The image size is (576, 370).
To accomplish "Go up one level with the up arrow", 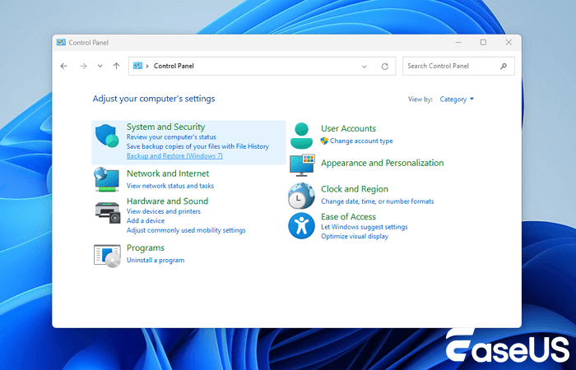I will 117,66.
